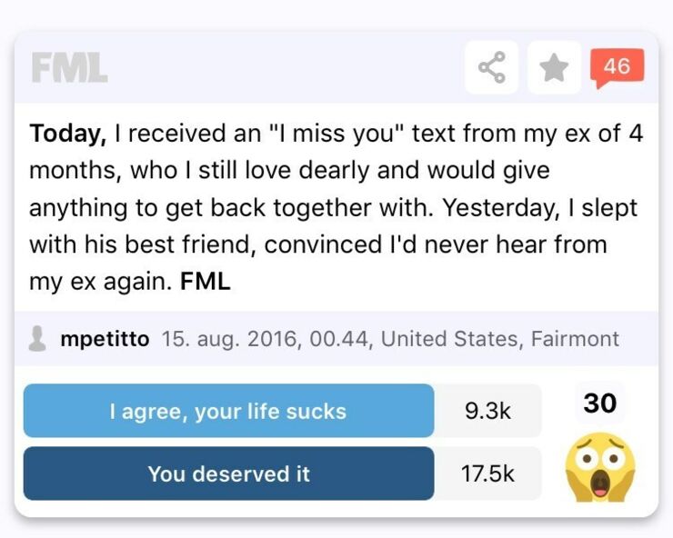673x538 pixels.
Task: Click the Fairmont location text
Action: (x=575, y=339)
